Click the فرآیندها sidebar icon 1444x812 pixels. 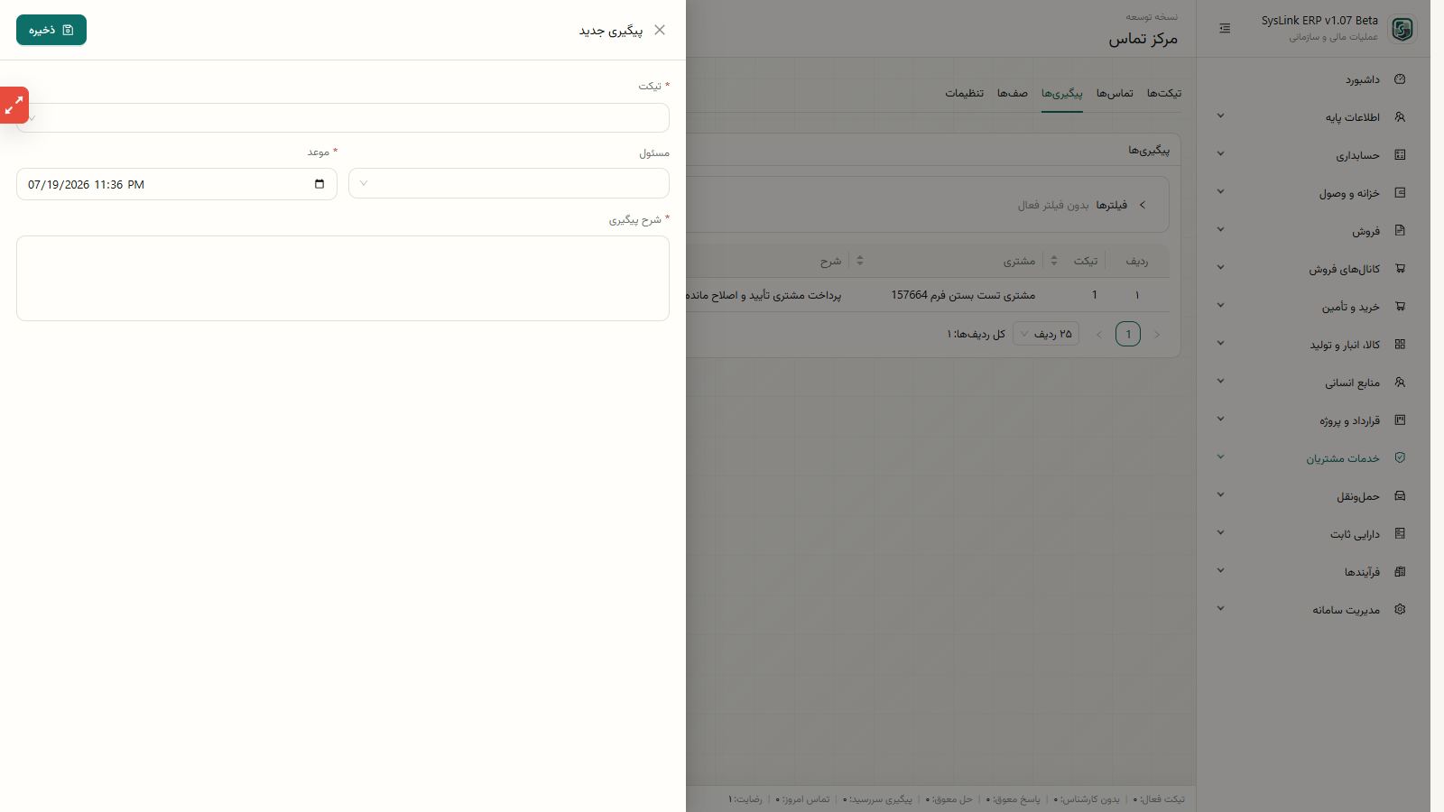[1400, 572]
